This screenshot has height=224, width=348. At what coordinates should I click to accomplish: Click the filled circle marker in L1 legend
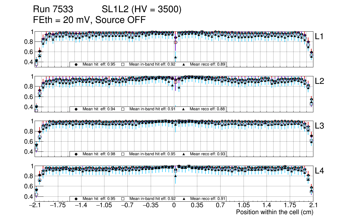[76, 64]
